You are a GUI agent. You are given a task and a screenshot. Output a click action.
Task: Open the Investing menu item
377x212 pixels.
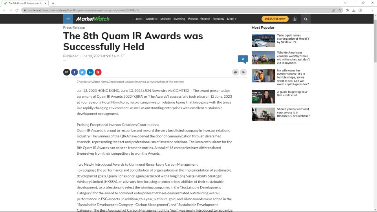(179, 19)
